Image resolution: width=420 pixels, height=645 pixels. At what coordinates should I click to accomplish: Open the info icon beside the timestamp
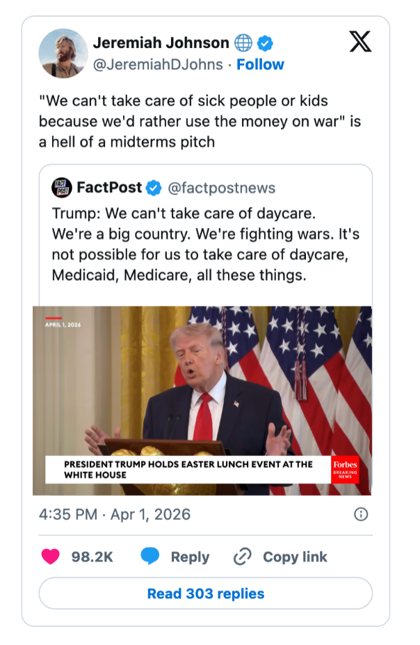point(360,514)
